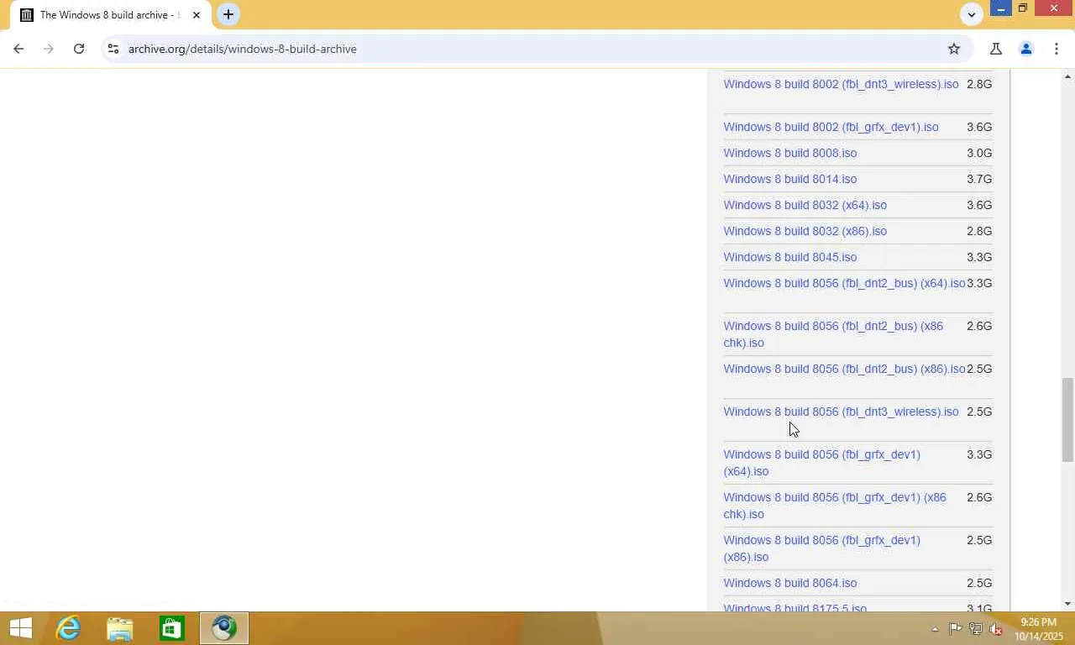Download build 8002 (fbl_dnt3_wireless).iso
The width and height of the screenshot is (1075, 645).
(x=841, y=84)
